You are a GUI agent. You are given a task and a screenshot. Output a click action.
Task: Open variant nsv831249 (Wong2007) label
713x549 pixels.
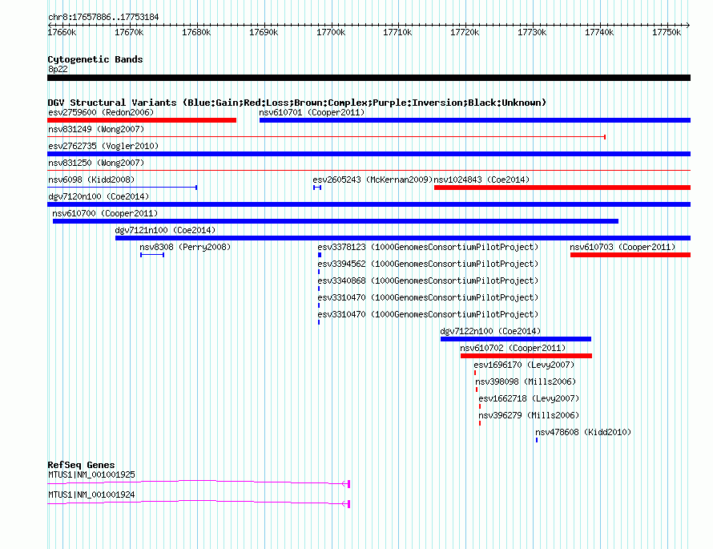[x=96, y=129]
